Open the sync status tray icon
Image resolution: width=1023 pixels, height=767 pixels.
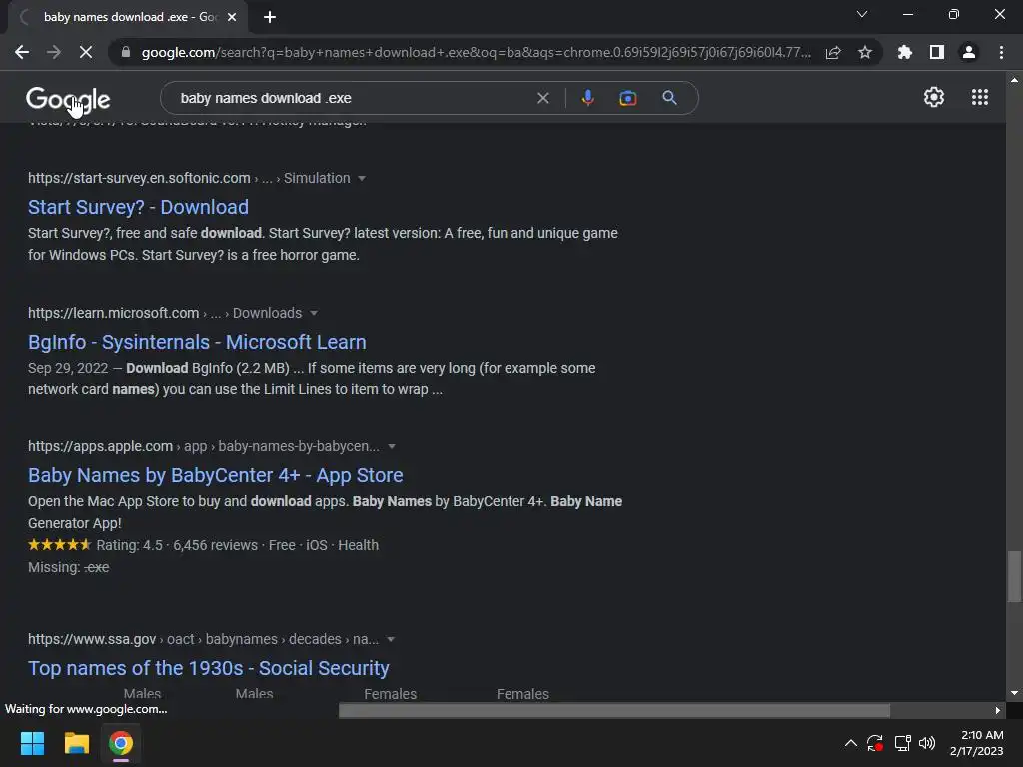click(x=875, y=743)
